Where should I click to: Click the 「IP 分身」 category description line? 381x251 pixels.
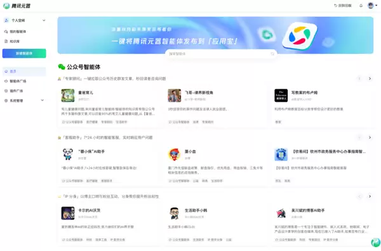click(110, 196)
